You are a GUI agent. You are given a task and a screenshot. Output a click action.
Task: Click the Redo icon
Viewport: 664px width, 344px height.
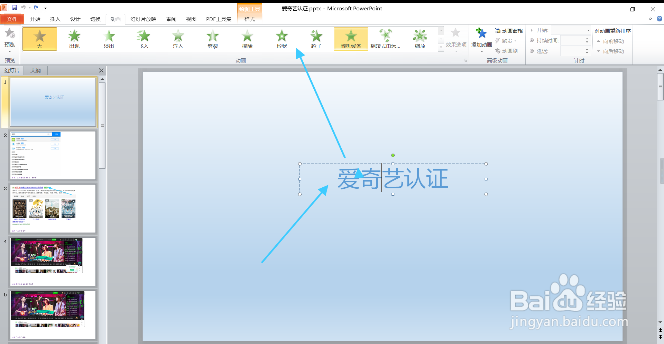(x=36, y=8)
